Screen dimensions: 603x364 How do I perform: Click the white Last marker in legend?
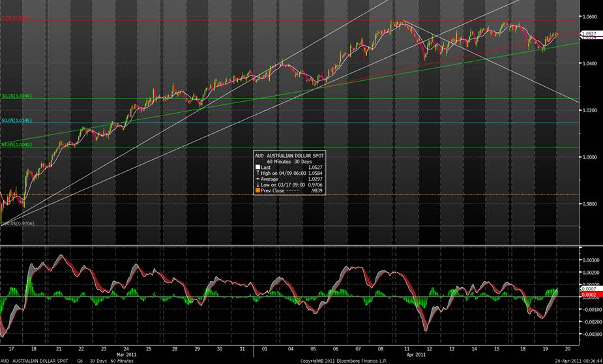[257, 167]
